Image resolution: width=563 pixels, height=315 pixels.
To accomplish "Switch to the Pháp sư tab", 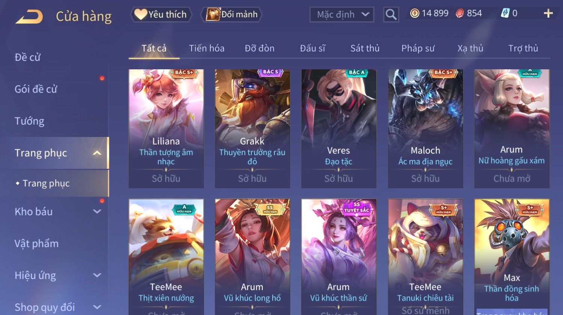I will tap(418, 48).
